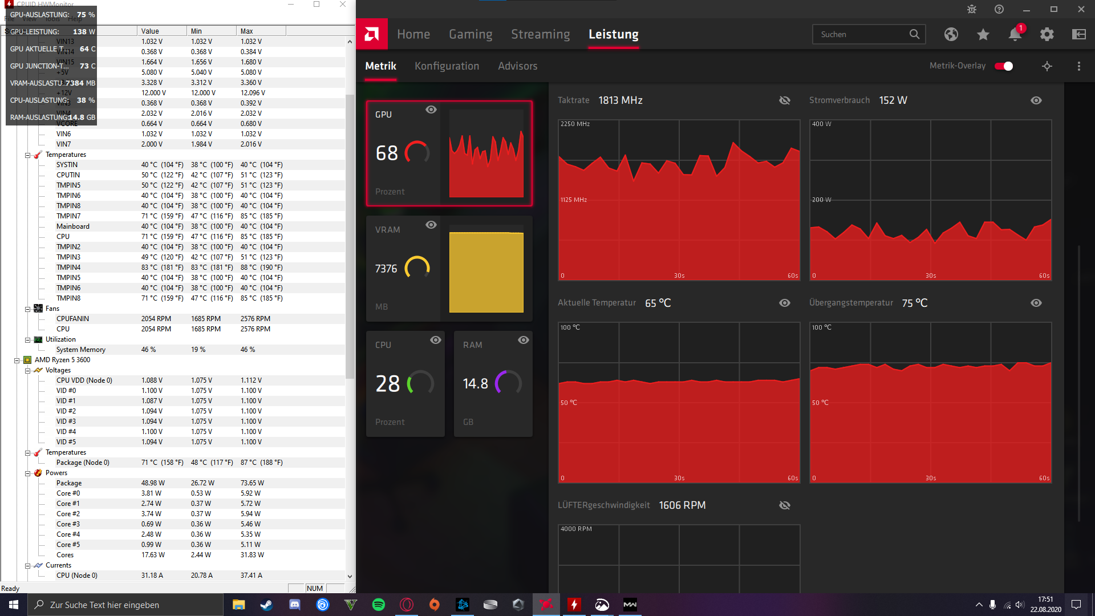Toggle the Metrik-Overlay switch
Viewport: 1095px width, 616px height.
[1004, 66]
